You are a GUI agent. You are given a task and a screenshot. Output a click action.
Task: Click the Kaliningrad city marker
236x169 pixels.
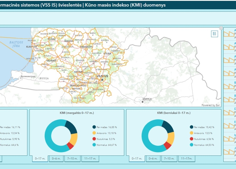(x=21, y=78)
